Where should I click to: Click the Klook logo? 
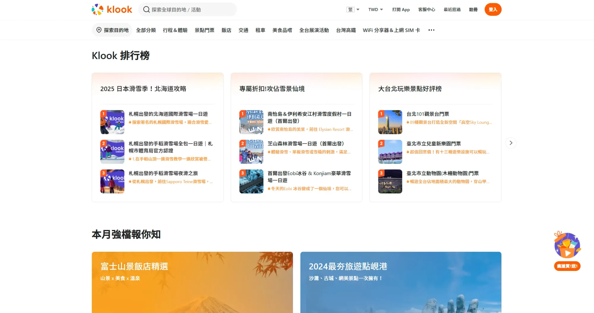click(112, 9)
